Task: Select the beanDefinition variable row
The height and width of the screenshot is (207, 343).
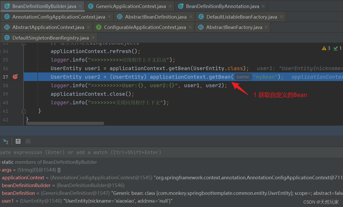Action: point(171,193)
